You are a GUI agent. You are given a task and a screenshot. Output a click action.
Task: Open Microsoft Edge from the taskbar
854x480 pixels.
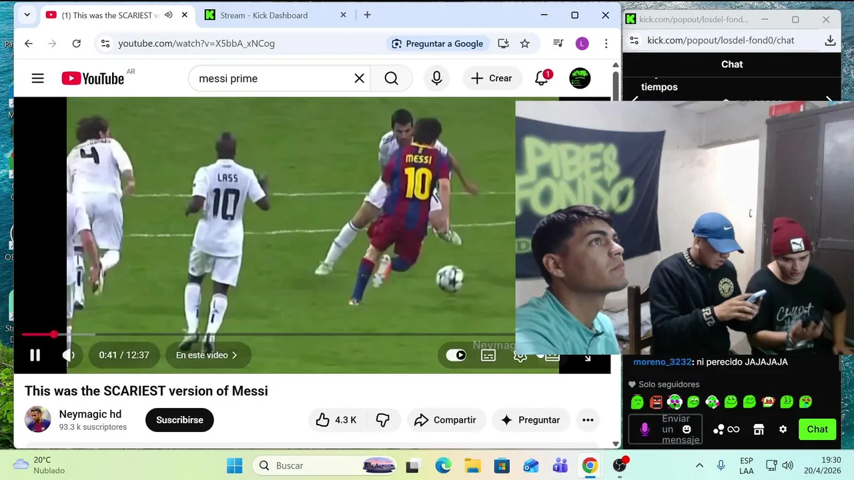(x=443, y=465)
